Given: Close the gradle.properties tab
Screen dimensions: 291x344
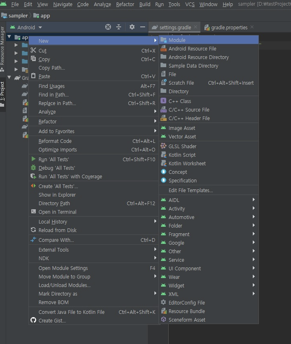Looking at the screenshot, I should 252,27.
